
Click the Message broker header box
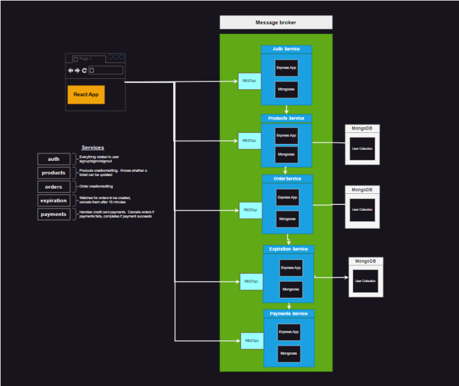click(x=276, y=23)
